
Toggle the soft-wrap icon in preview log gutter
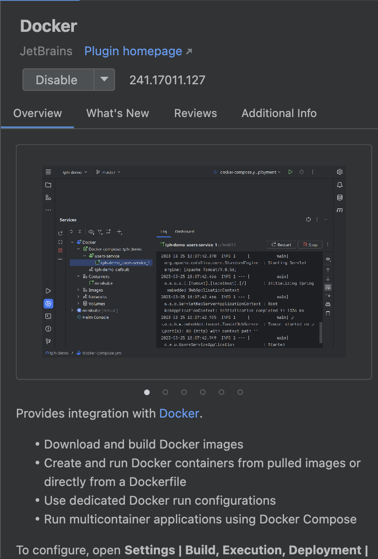(x=328, y=287)
